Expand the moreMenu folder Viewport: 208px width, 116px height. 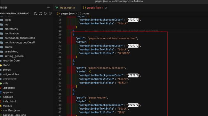coord(11,29)
